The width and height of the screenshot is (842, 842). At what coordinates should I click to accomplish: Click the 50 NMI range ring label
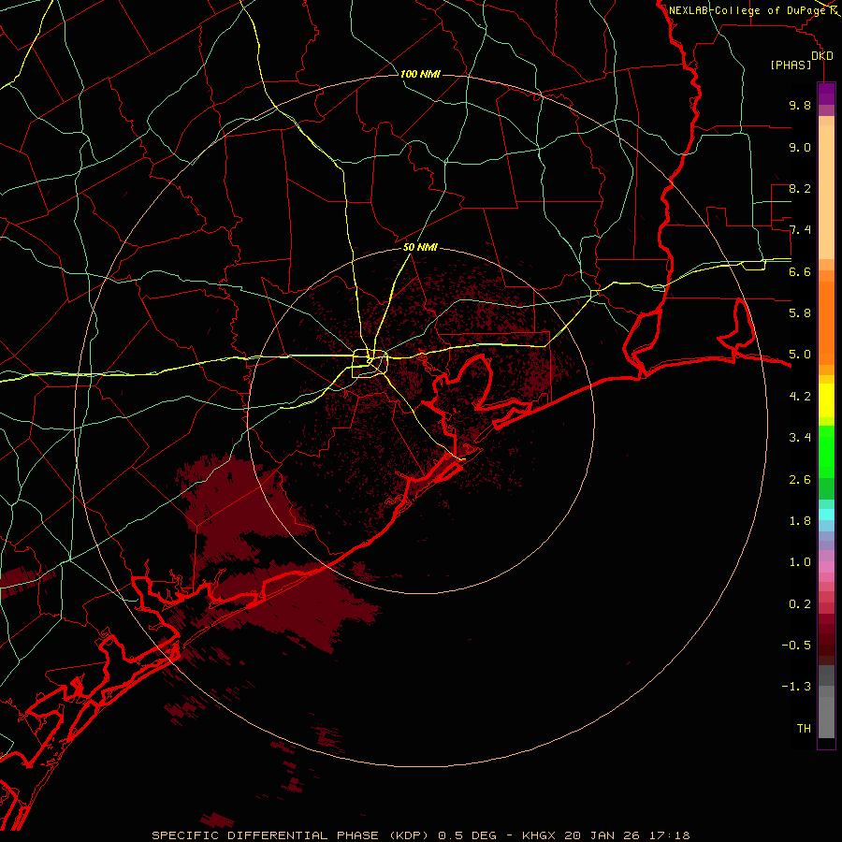420,247
